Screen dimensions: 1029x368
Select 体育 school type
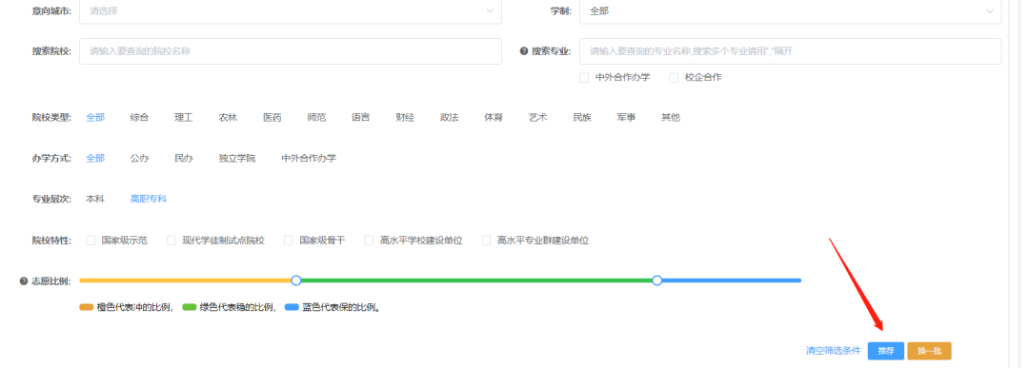click(494, 117)
